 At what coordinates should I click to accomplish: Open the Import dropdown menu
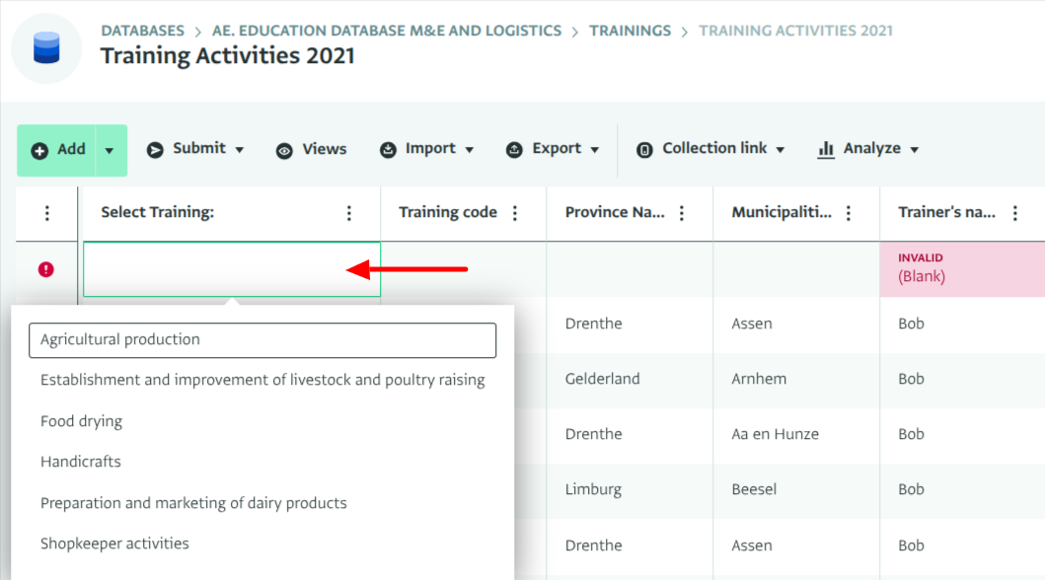[426, 149]
